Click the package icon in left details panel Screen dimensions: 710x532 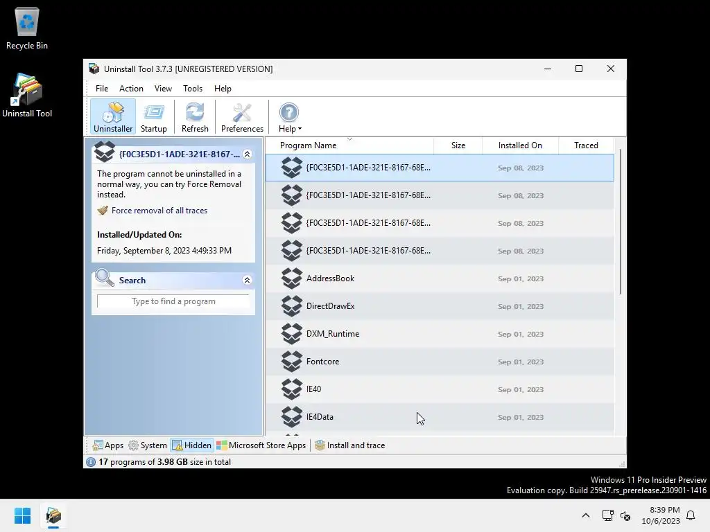tap(105, 152)
